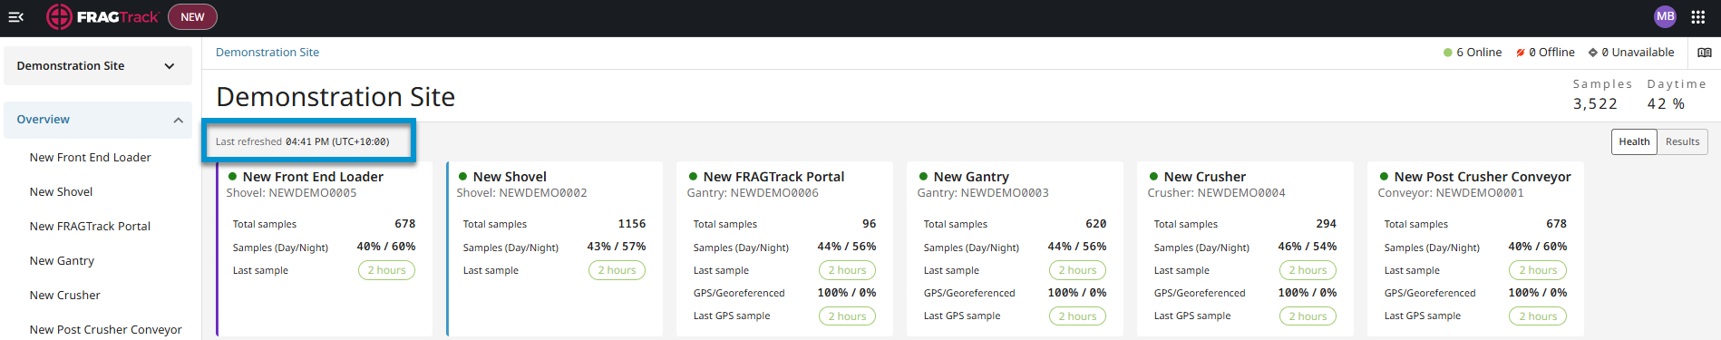Click Last sample badge on New Shovel card
Screen dimensions: 1721x340
(x=617, y=270)
